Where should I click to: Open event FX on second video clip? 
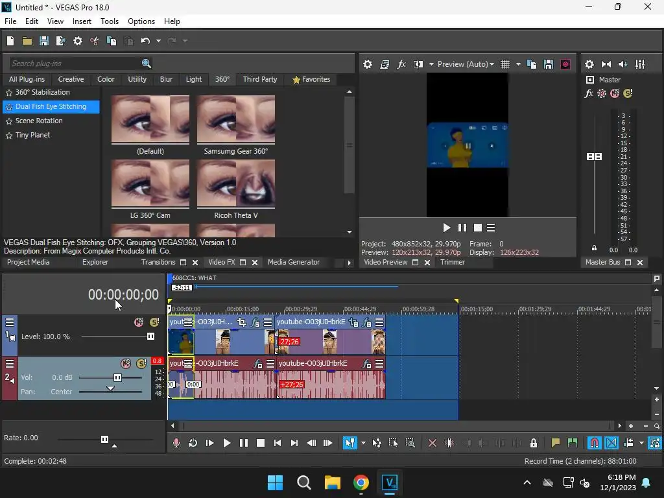(367, 322)
